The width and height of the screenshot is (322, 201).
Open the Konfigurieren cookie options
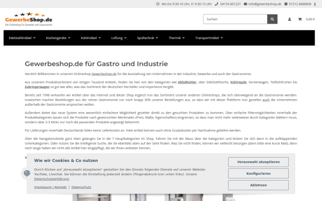point(258,174)
